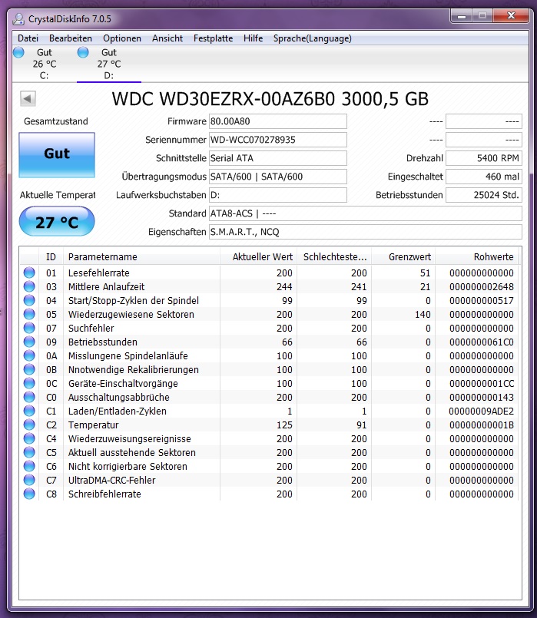Click Schlechteste value 241
537x618 pixels.
(359, 287)
